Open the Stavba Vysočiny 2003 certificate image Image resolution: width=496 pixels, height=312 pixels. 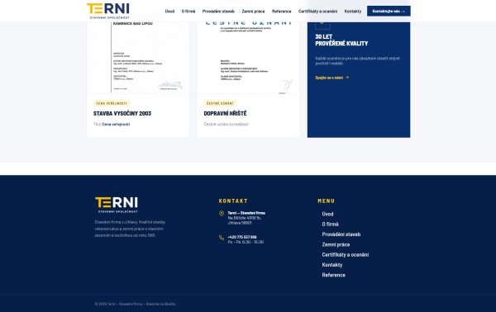pos(138,58)
